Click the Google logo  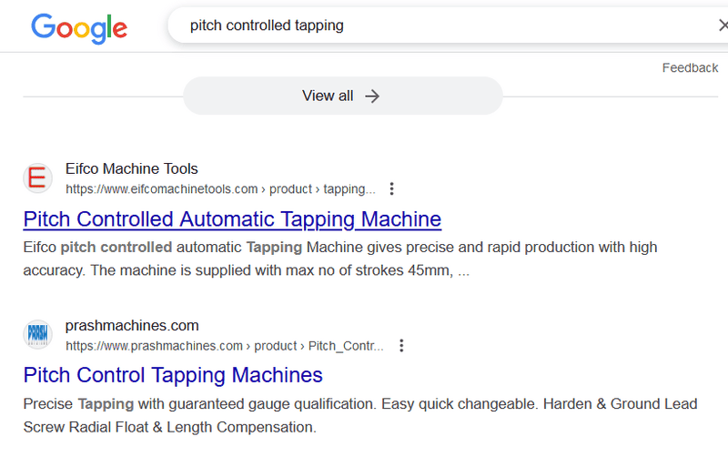click(79, 28)
